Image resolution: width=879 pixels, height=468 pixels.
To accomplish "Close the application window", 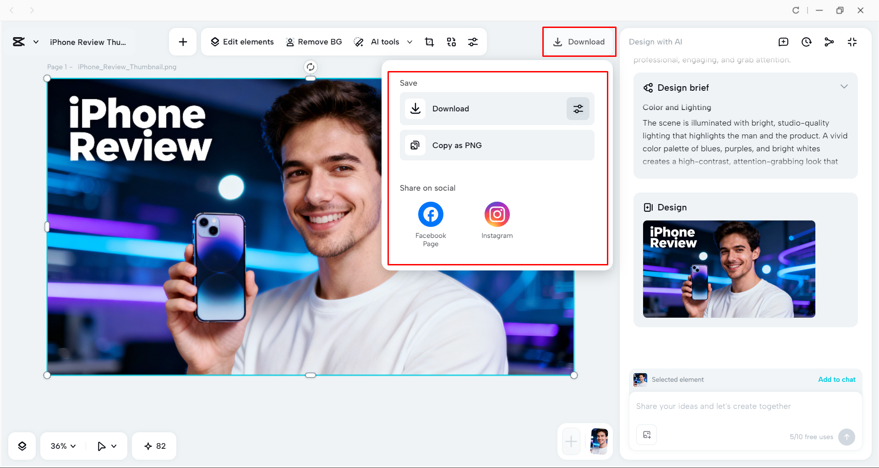I will [860, 10].
